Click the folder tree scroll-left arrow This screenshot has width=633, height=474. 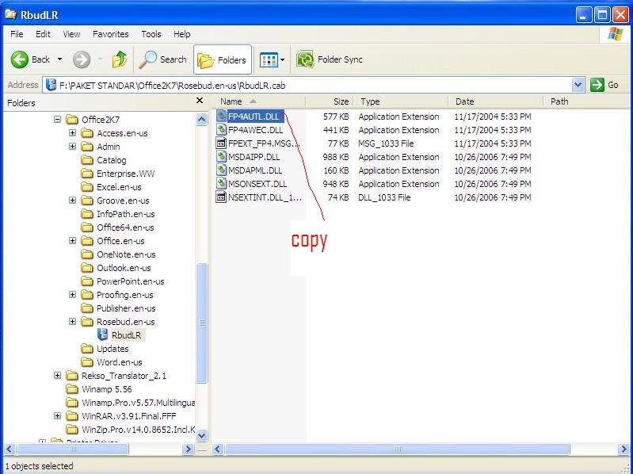point(10,449)
